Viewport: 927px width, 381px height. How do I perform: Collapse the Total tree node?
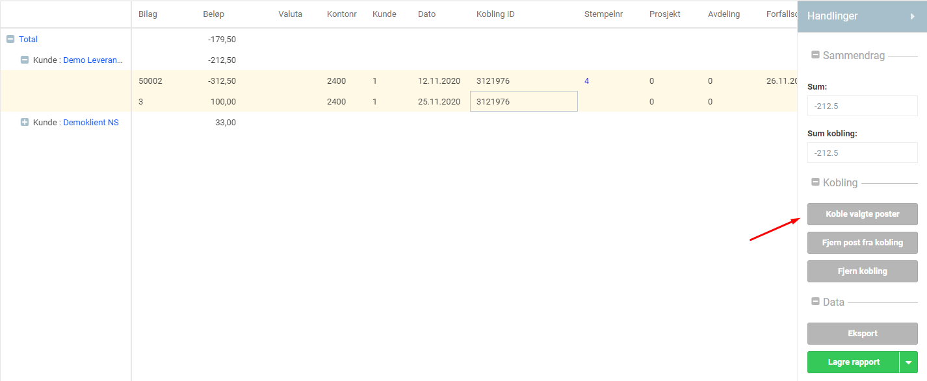[10, 40]
